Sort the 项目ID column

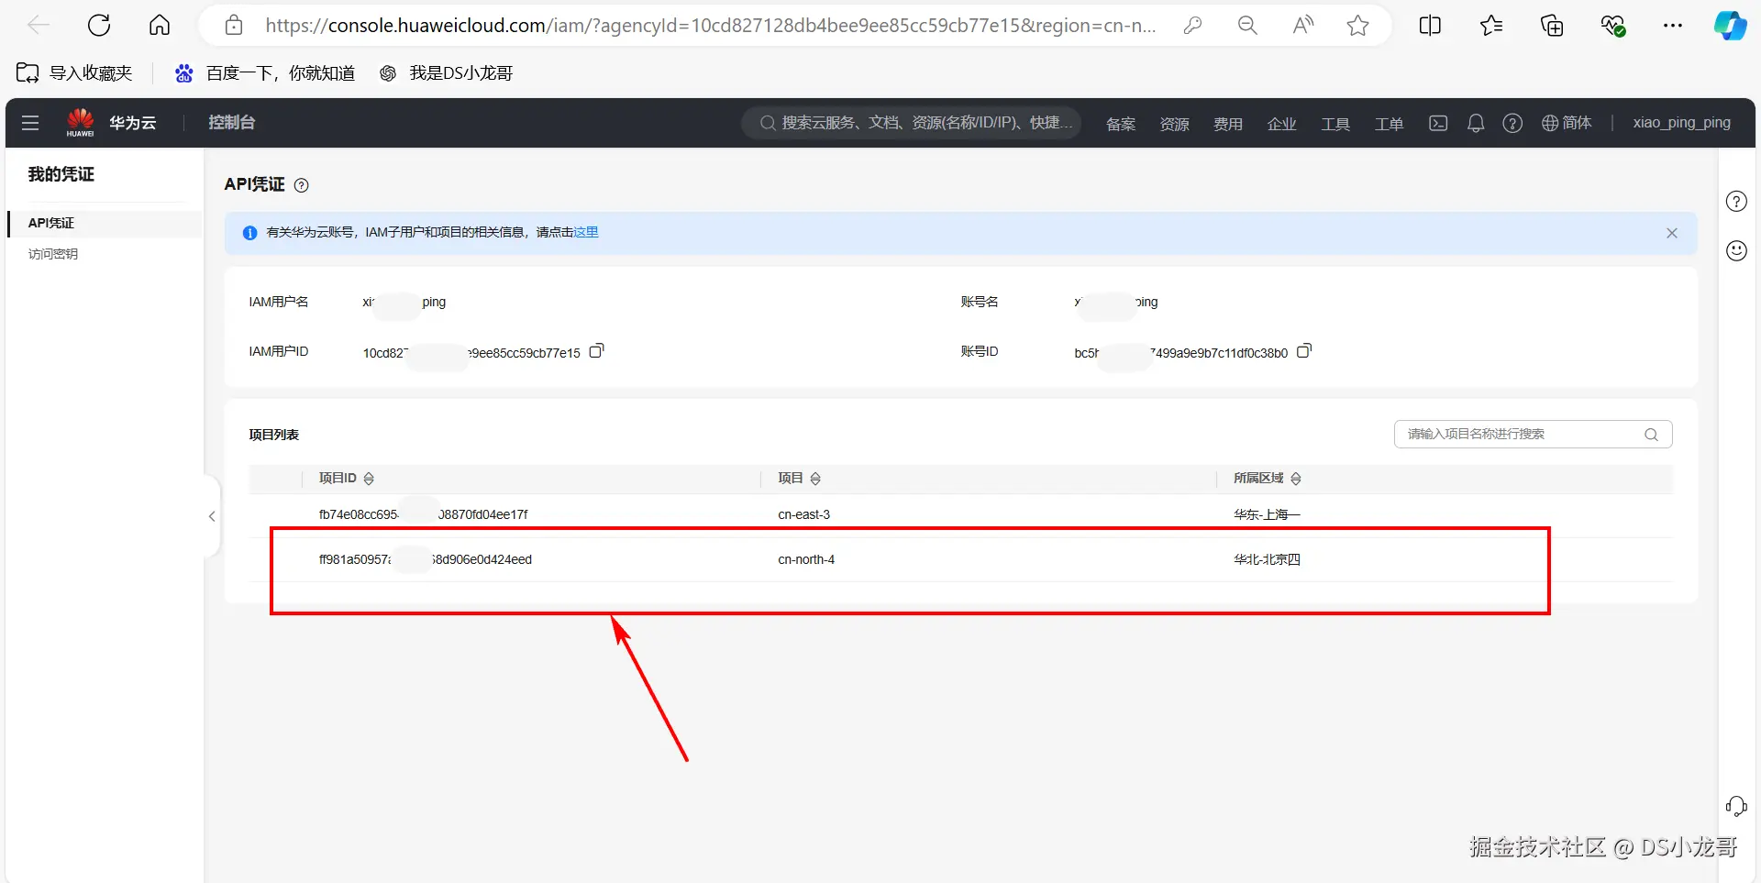[369, 479]
